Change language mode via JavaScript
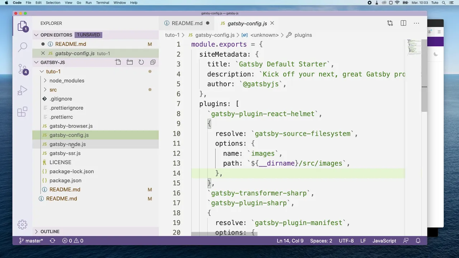 384,241
